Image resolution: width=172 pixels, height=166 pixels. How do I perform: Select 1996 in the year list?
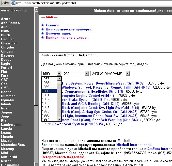50,115
